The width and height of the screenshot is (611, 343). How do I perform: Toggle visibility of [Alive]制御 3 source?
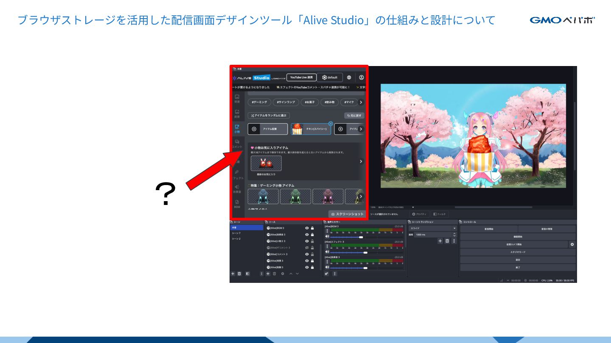pyautogui.click(x=307, y=267)
